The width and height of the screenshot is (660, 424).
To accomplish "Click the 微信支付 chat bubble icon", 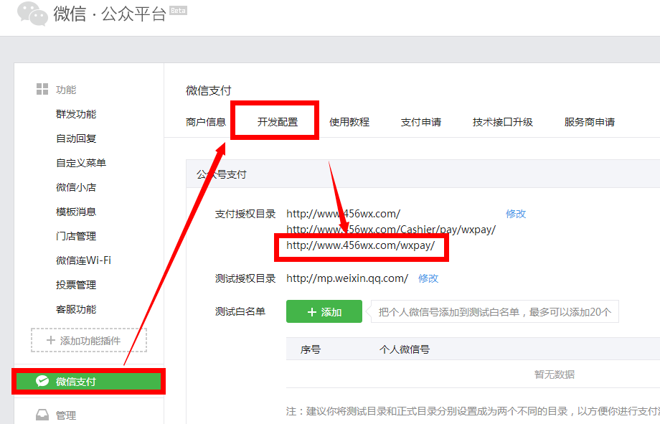I will click(42, 381).
